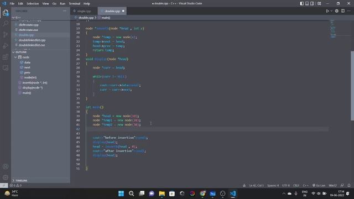Click the code minimap preview
The image size is (354, 199).
tap(333, 29)
